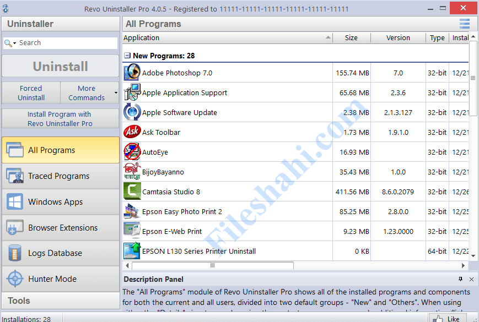479x322 pixels.
Task: Sort by the Size column header
Action: pyautogui.click(x=351, y=38)
